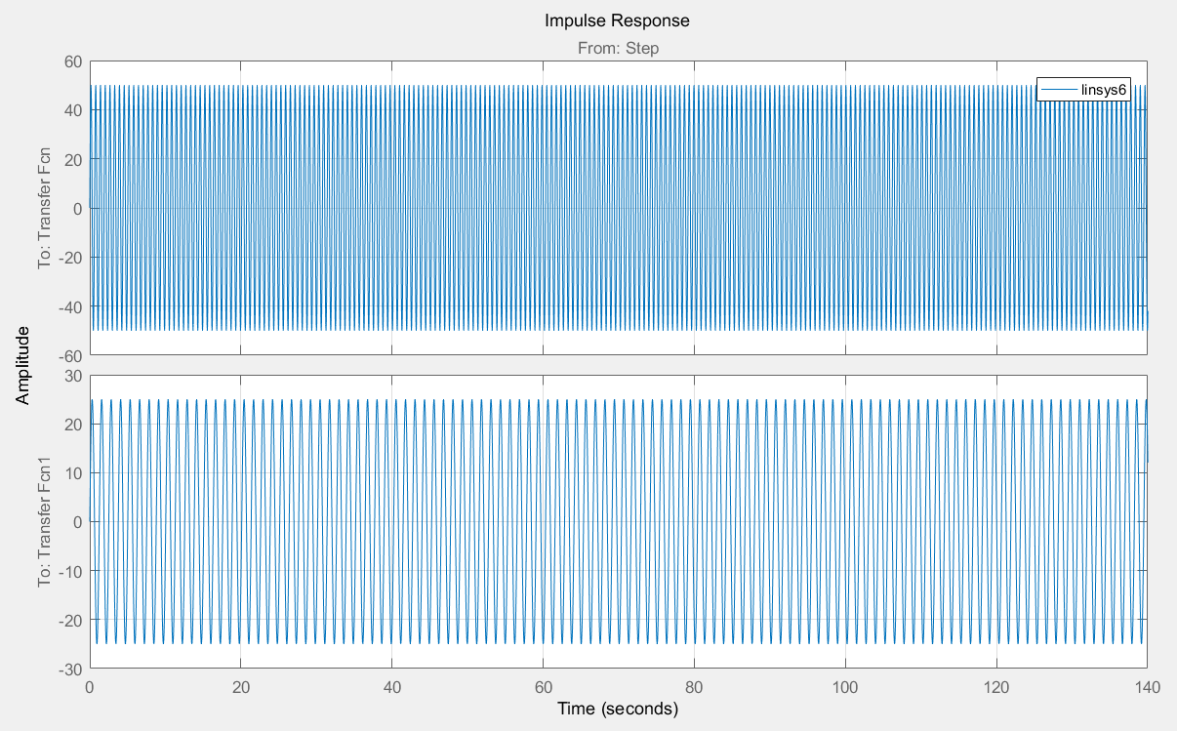Select the Time (seconds) x-axis label
Viewport: 1177px width, 731px height.
[618, 710]
